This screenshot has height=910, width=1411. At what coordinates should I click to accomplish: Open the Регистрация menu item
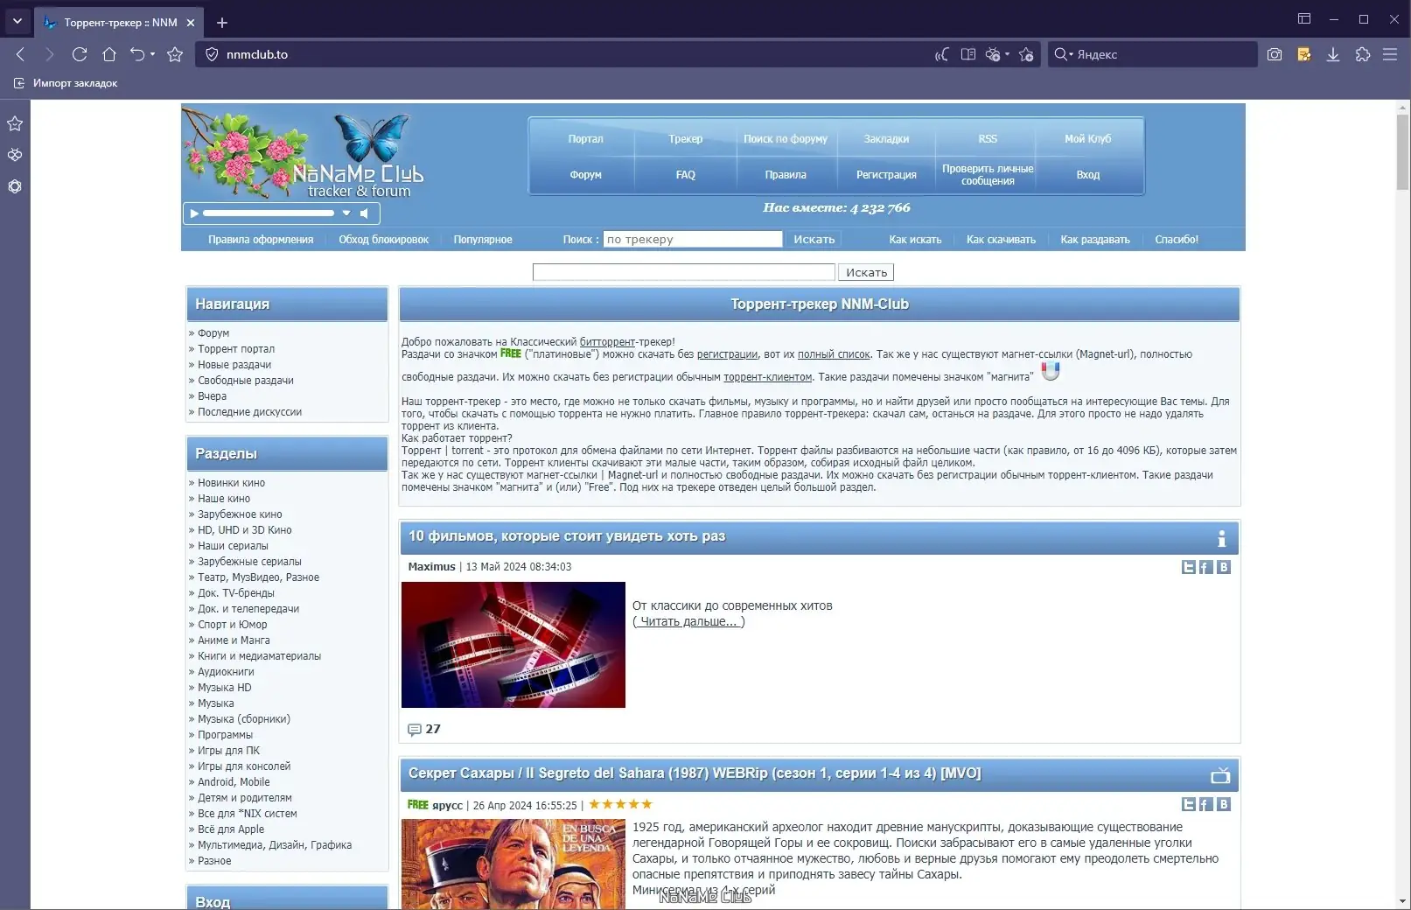[x=886, y=175]
